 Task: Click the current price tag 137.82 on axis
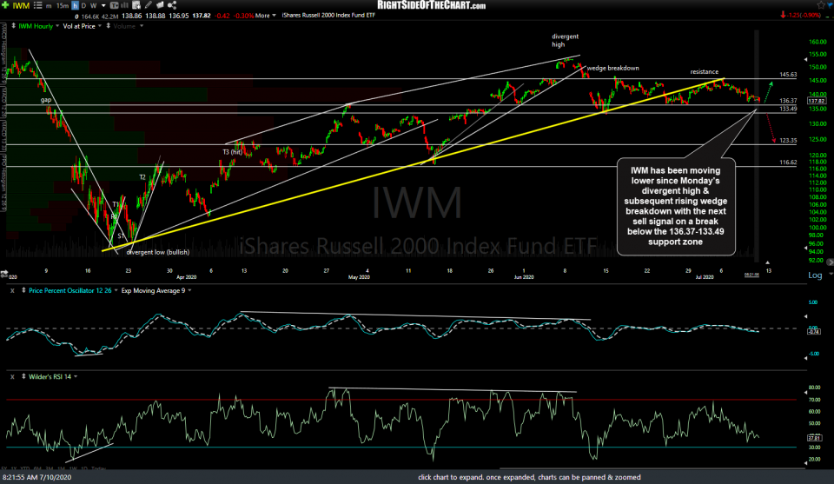[816, 101]
